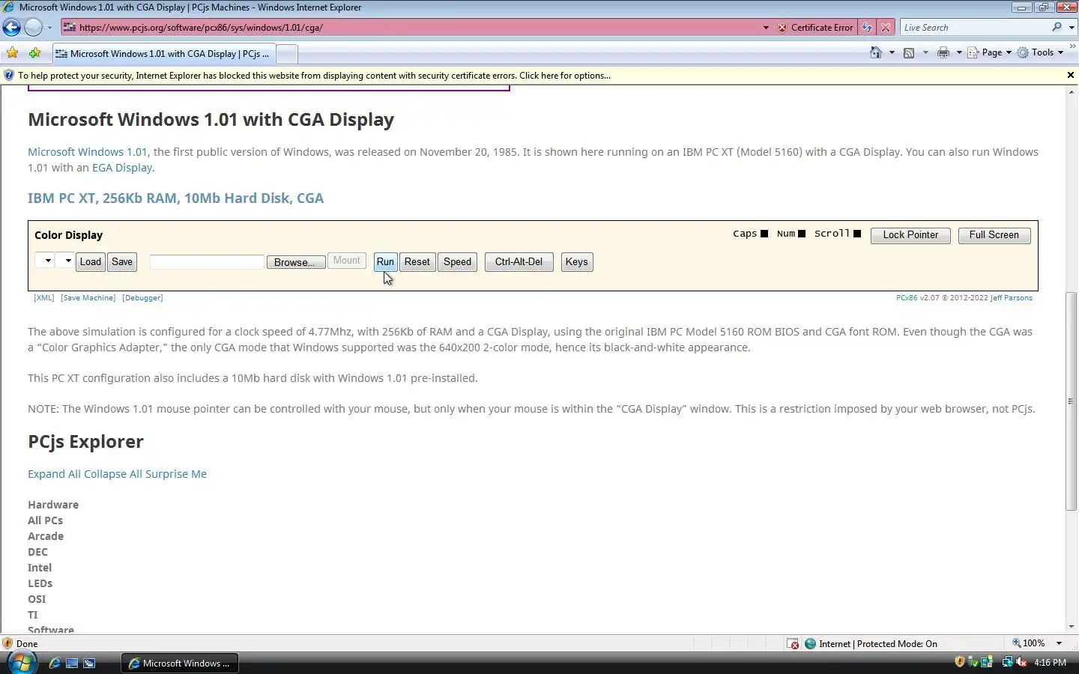The image size is (1079, 674).
Task: Click the Home toolbar icon
Action: [876, 52]
